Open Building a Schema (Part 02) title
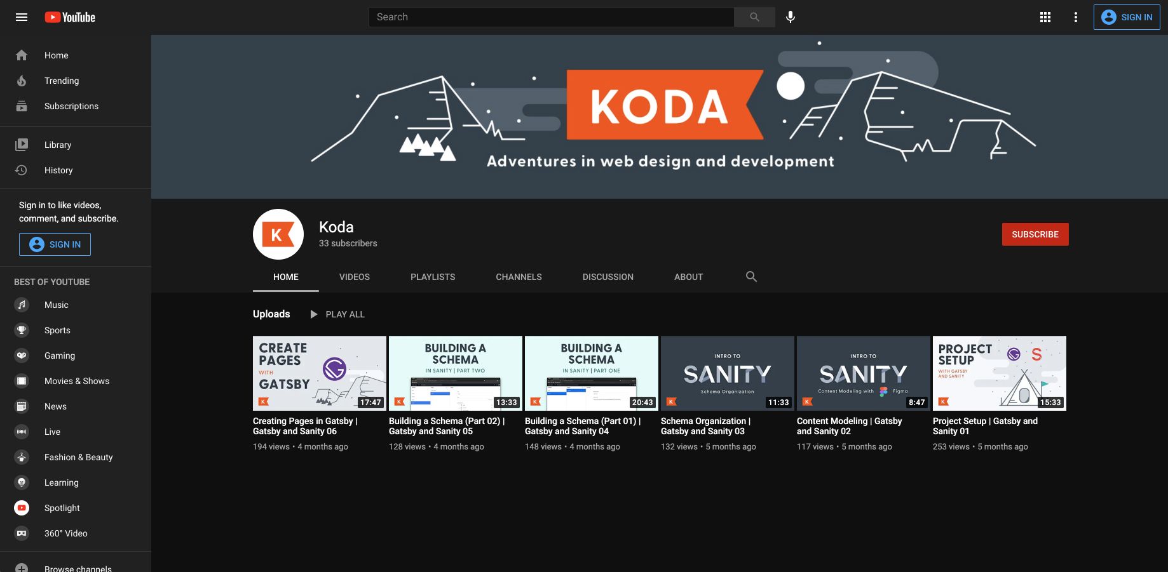 (447, 426)
